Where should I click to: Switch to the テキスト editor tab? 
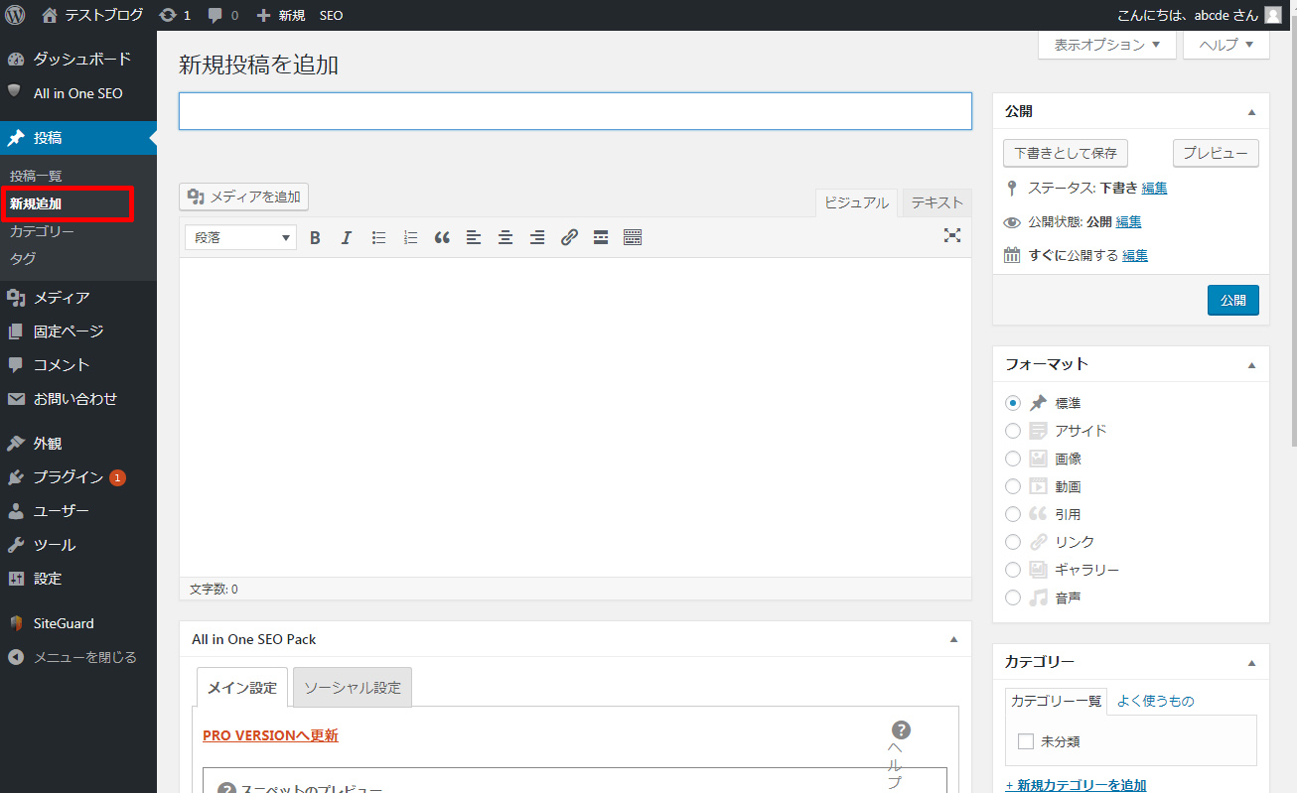coord(937,202)
